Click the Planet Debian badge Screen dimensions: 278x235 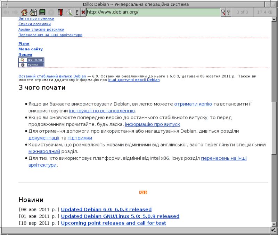31,64
